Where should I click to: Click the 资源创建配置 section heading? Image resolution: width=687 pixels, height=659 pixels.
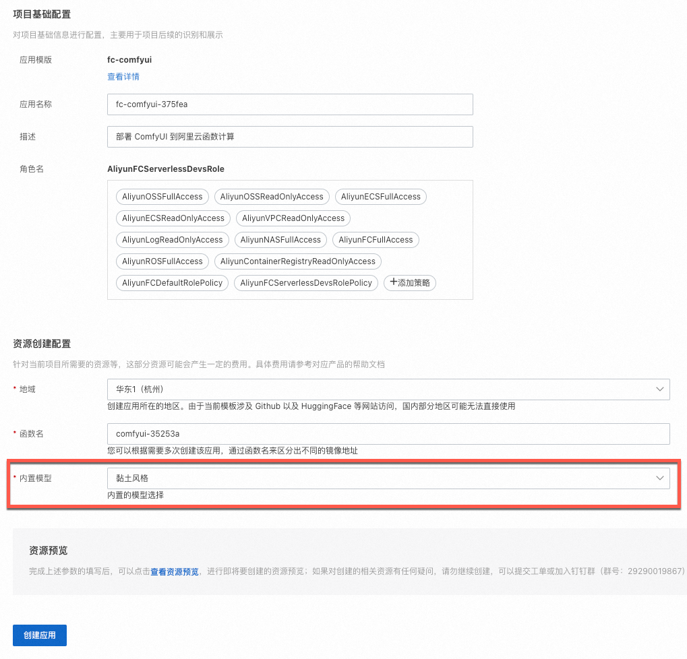pyautogui.click(x=42, y=344)
